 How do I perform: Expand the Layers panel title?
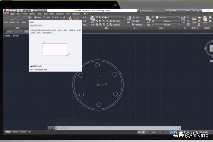click(107, 28)
